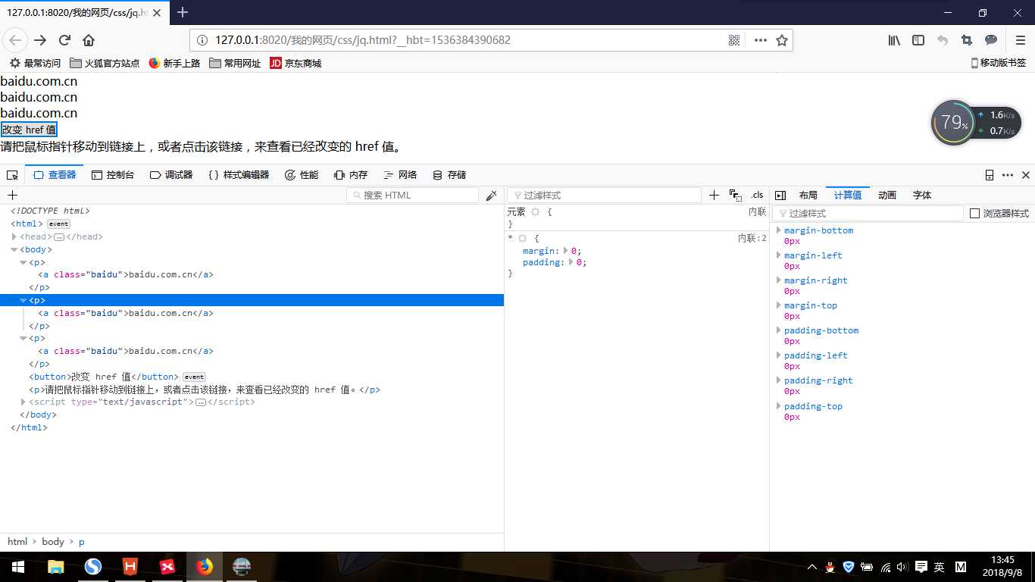The width and height of the screenshot is (1035, 582).
Task: Click the event badge beside html tag
Action: tap(58, 224)
